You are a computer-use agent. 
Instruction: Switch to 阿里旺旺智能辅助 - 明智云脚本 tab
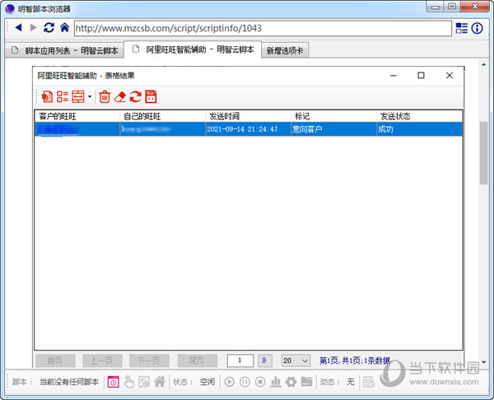[x=193, y=49]
